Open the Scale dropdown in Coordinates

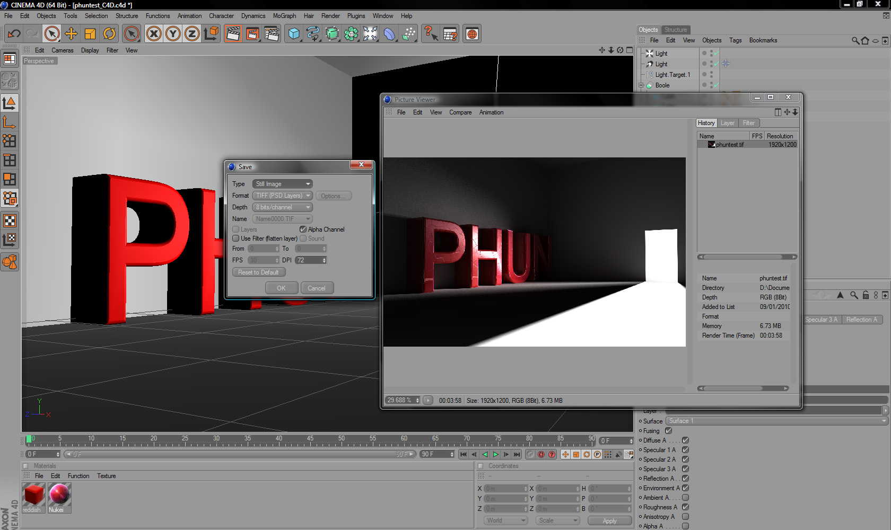click(x=557, y=520)
